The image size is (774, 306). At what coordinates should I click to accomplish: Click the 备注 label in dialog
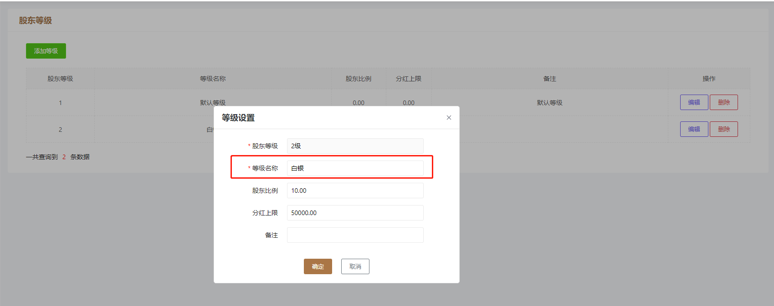point(272,235)
